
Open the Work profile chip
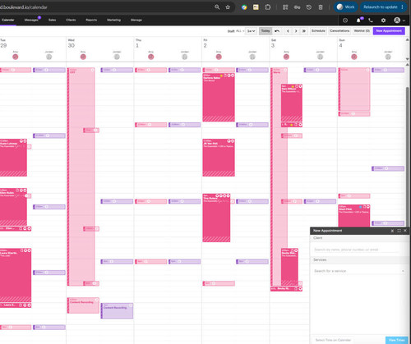coord(346,7)
